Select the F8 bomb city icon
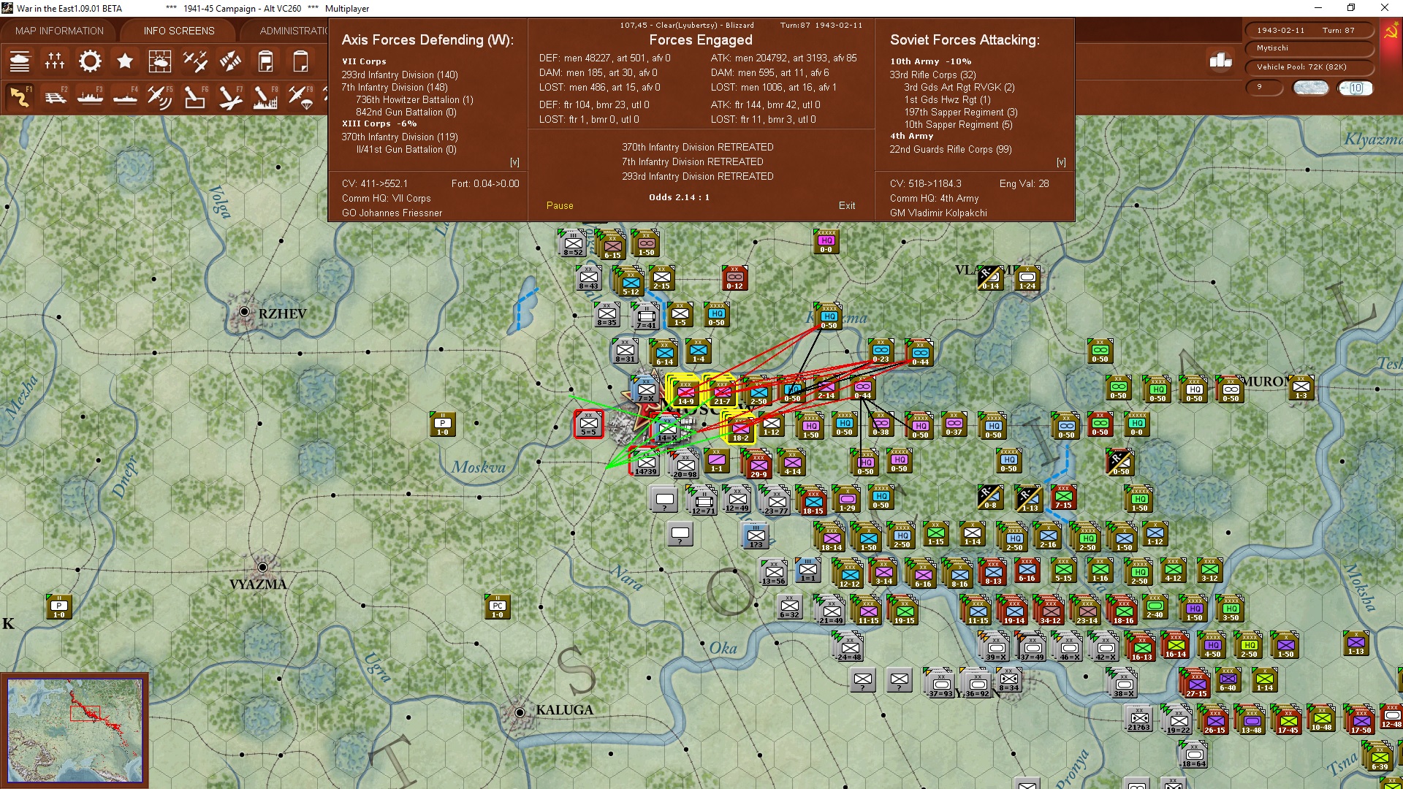 [x=265, y=96]
